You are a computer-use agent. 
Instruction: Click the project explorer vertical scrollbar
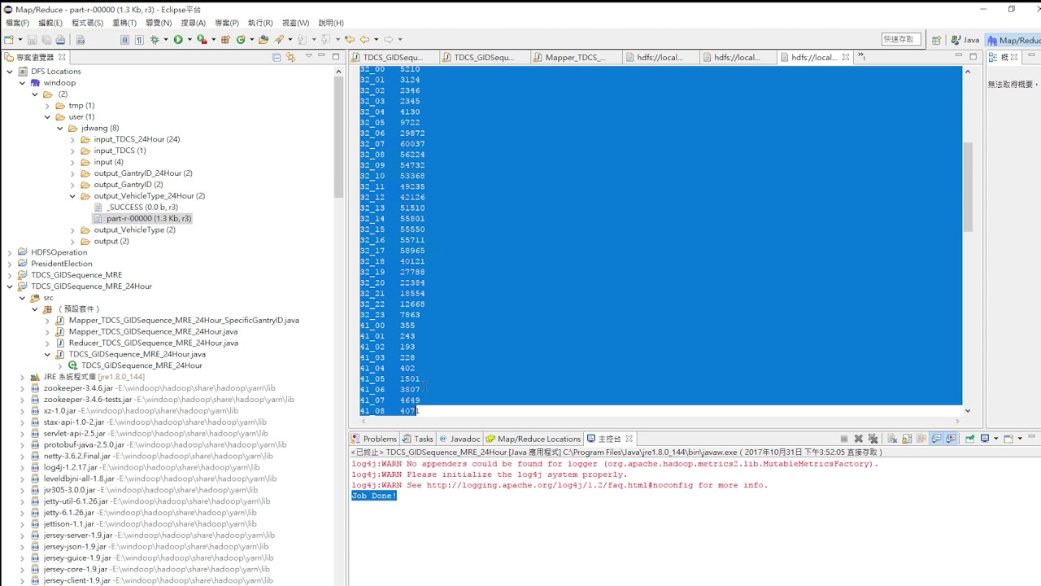click(338, 138)
